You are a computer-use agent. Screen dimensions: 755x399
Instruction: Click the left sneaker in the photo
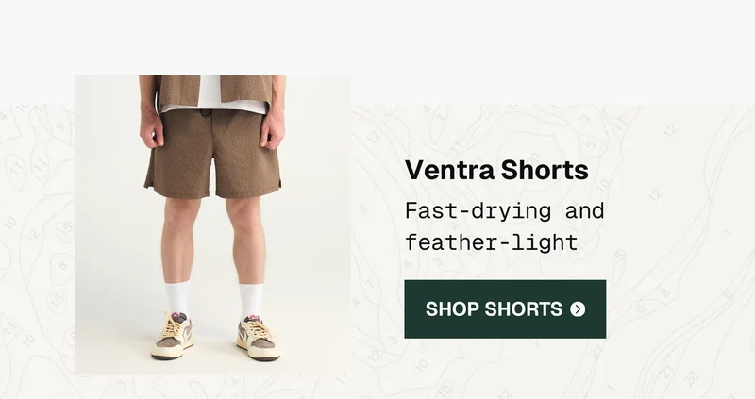[173, 337]
